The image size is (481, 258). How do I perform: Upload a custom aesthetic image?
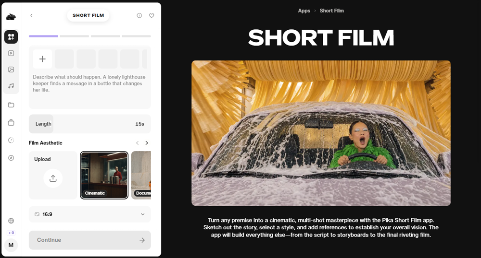tap(53, 175)
